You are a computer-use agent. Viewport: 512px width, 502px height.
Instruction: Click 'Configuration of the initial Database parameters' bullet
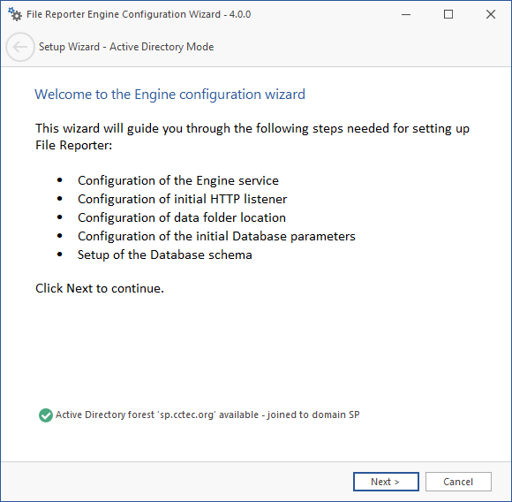(216, 236)
